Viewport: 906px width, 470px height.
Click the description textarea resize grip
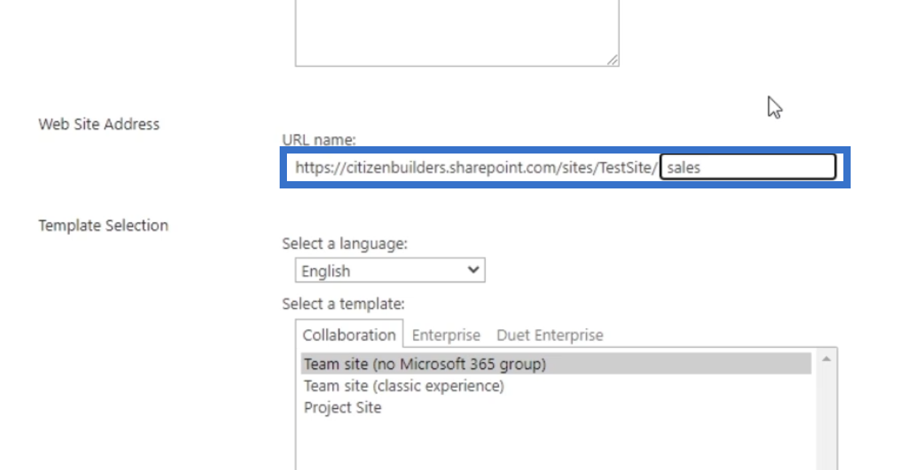click(612, 60)
